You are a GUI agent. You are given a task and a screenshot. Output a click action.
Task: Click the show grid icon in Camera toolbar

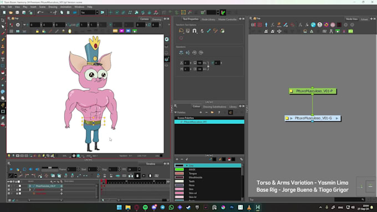pos(11,31)
